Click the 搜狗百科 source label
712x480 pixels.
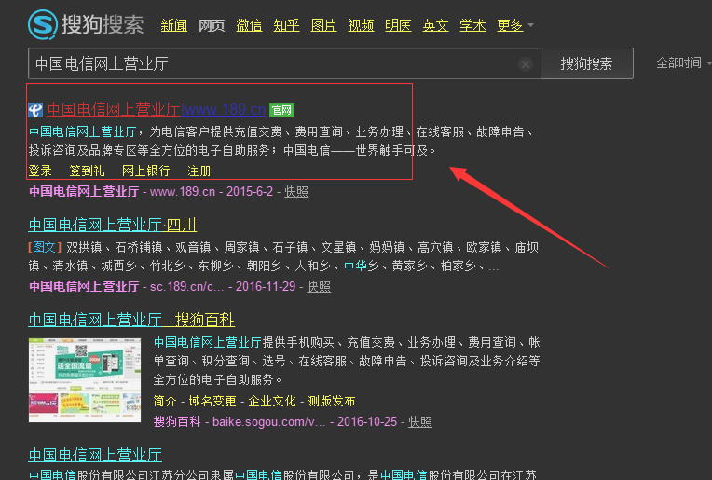coord(177,422)
